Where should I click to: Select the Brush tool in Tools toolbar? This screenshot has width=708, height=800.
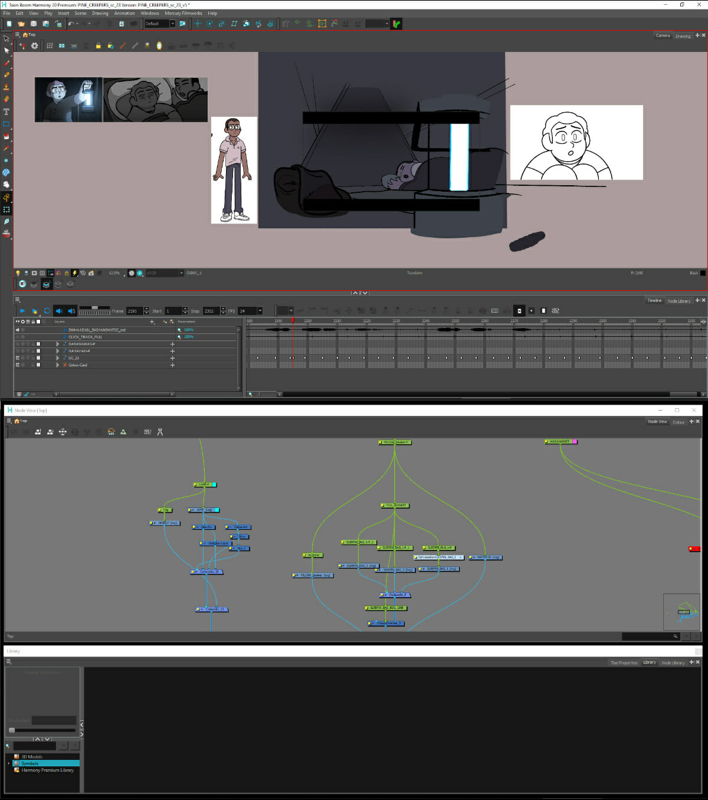(x=6, y=63)
